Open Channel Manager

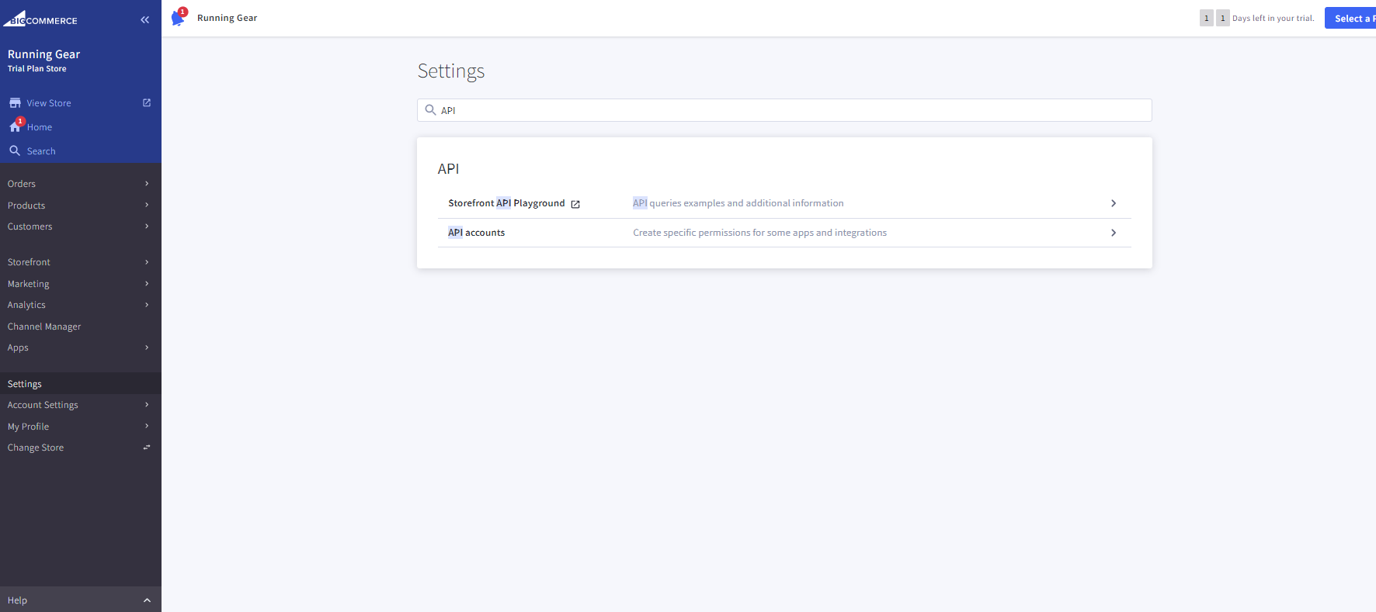pyautogui.click(x=44, y=327)
